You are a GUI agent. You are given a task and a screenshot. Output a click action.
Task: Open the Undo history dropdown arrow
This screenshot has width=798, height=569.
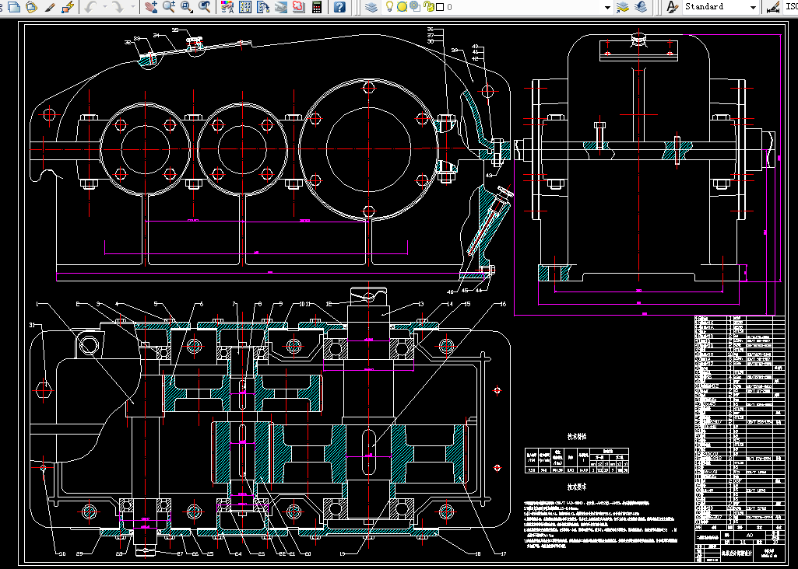tap(105, 6)
